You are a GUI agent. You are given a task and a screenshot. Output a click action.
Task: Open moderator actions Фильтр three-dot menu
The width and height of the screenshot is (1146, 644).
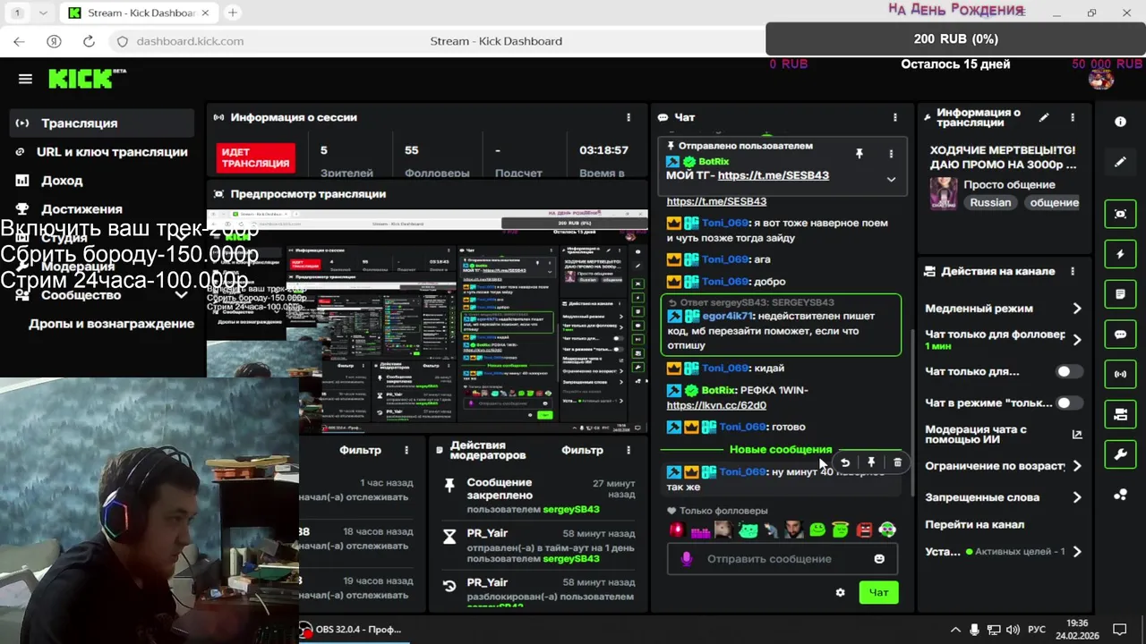(629, 450)
